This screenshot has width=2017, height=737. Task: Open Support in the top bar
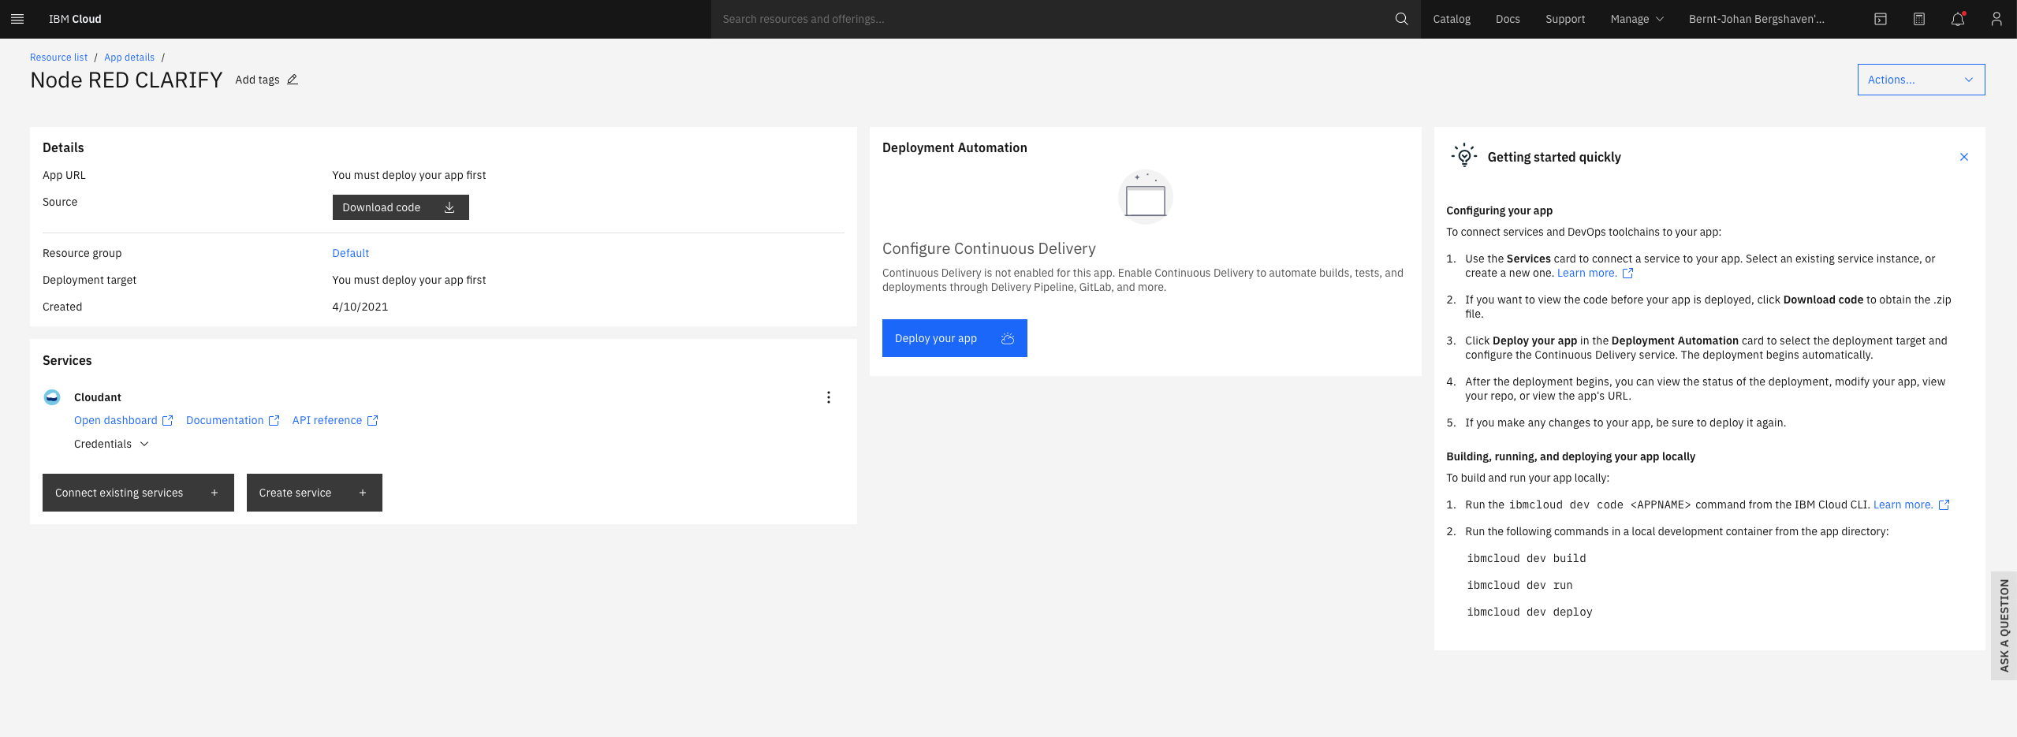[x=1565, y=19]
